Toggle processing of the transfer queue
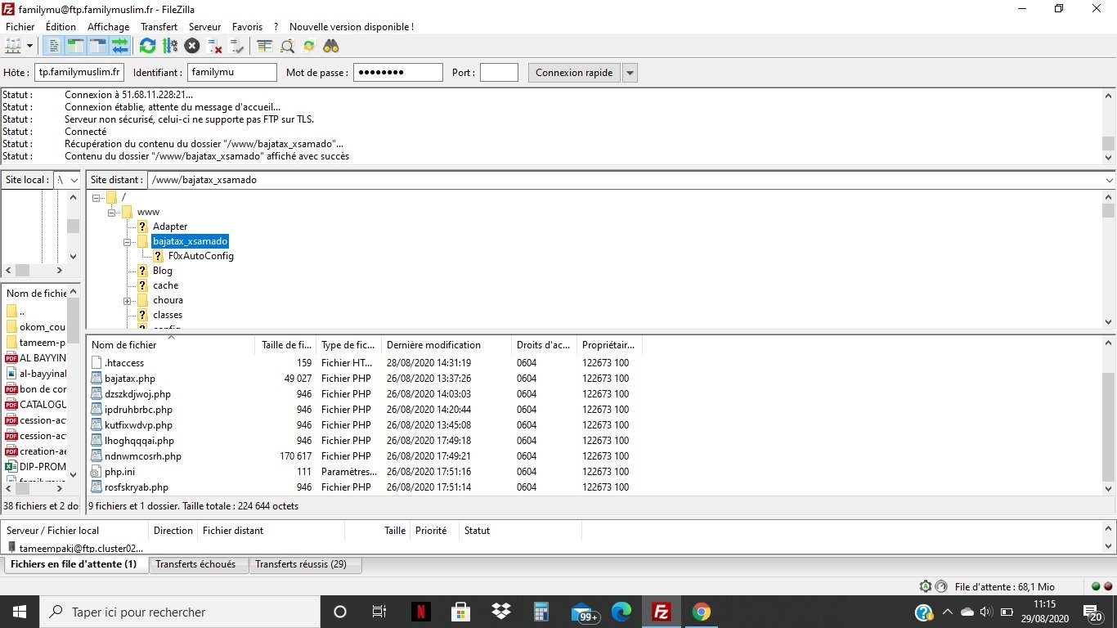Viewport: 1117px width, 628px height. click(170, 46)
